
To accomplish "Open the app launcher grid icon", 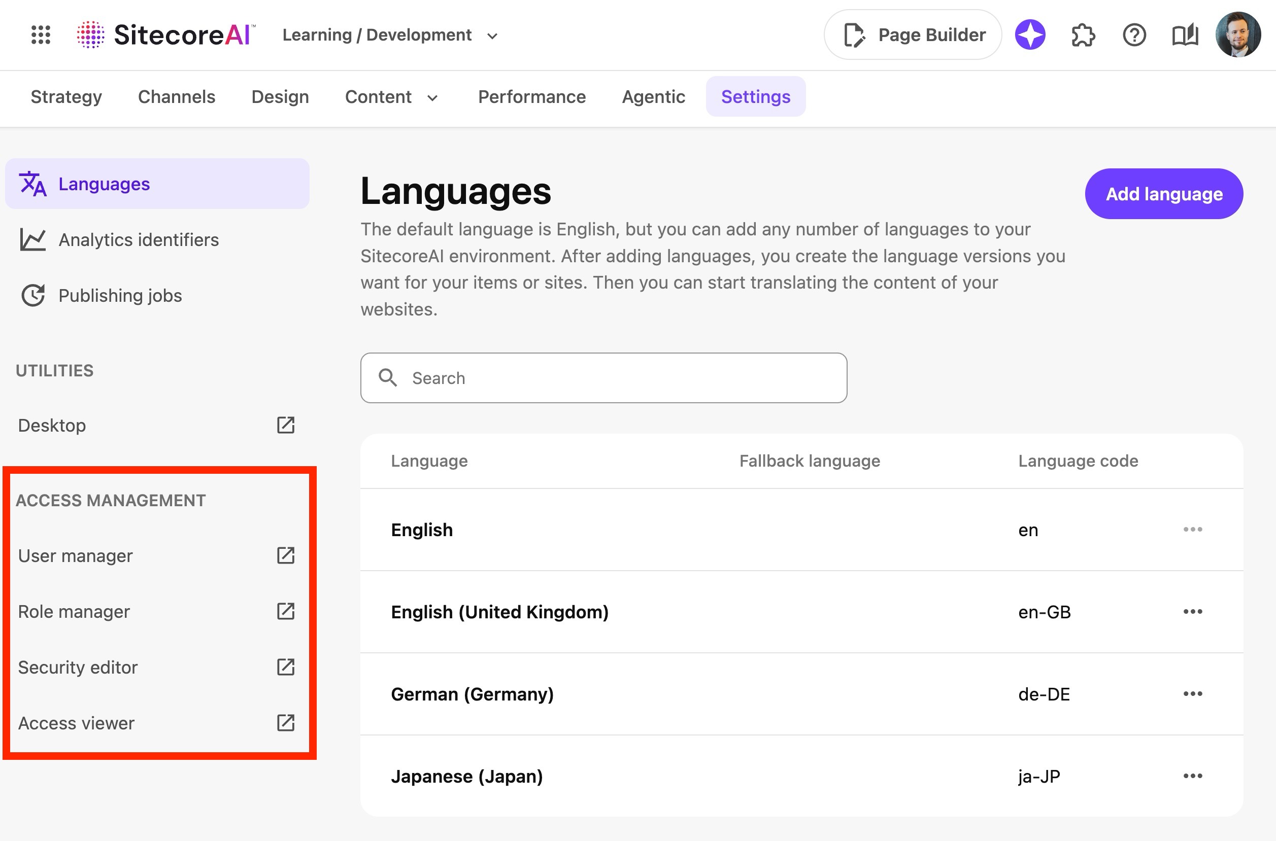I will [41, 35].
